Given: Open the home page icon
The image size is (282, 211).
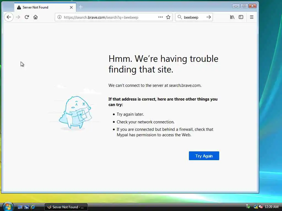Looking at the screenshot, I should click(36, 17).
